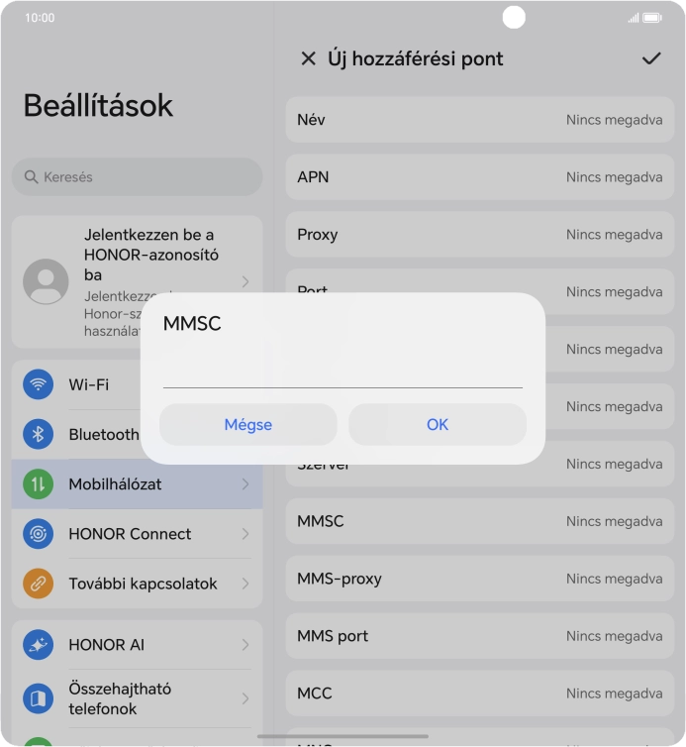Open the HONOR AI sparkle icon

(38, 645)
